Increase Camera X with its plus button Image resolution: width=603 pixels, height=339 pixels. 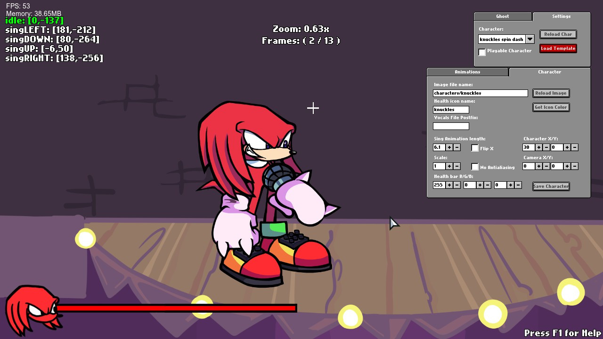pos(539,166)
